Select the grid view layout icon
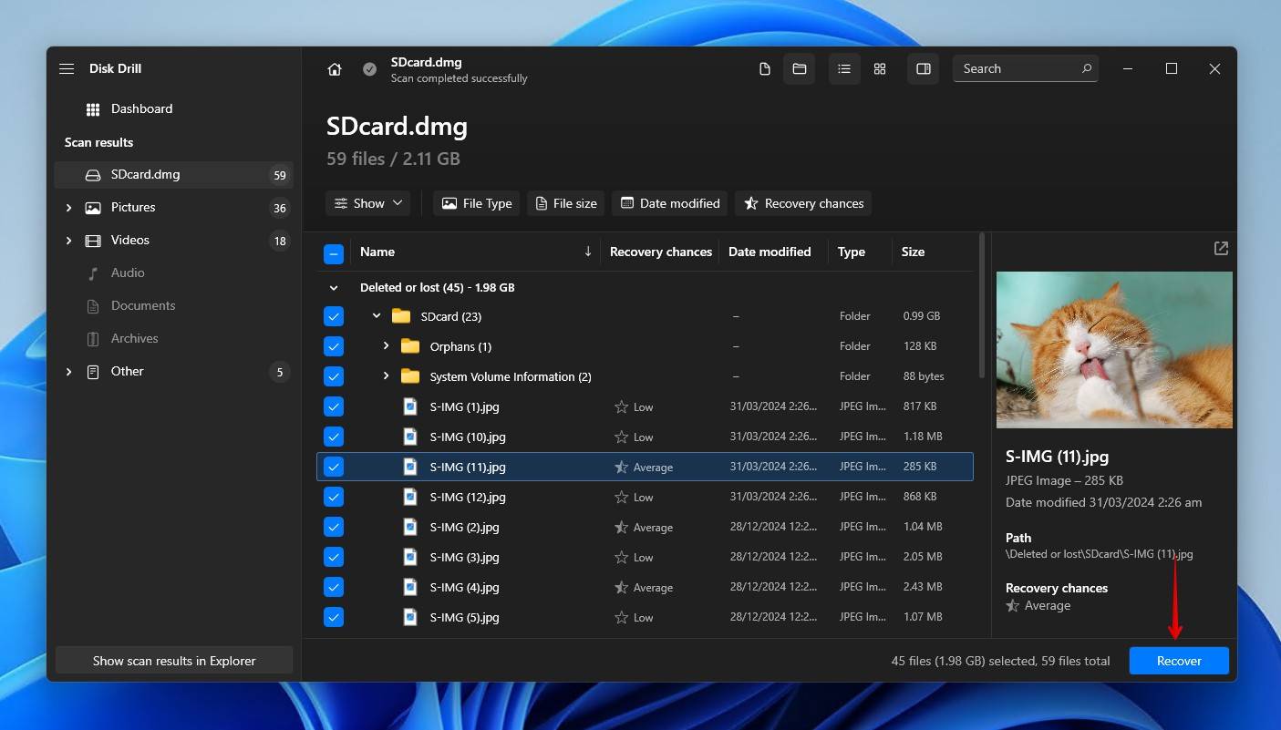Screen dimensions: 1281x730 coord(880,69)
